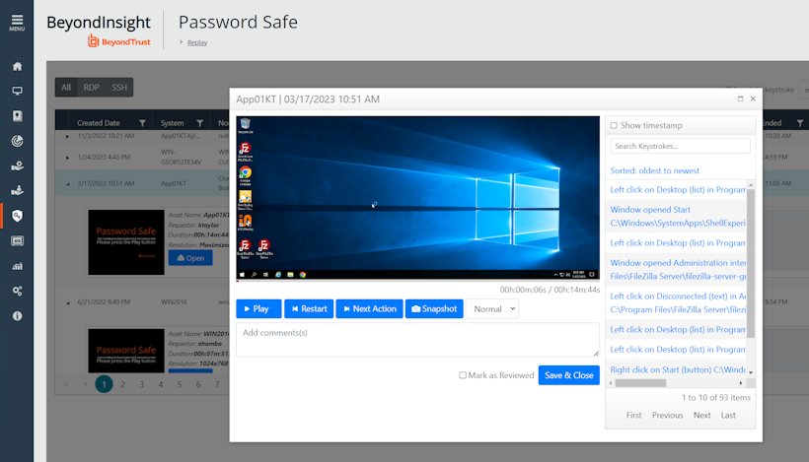
Task: Open the hamburger MENU icon
Action: [x=17, y=22]
